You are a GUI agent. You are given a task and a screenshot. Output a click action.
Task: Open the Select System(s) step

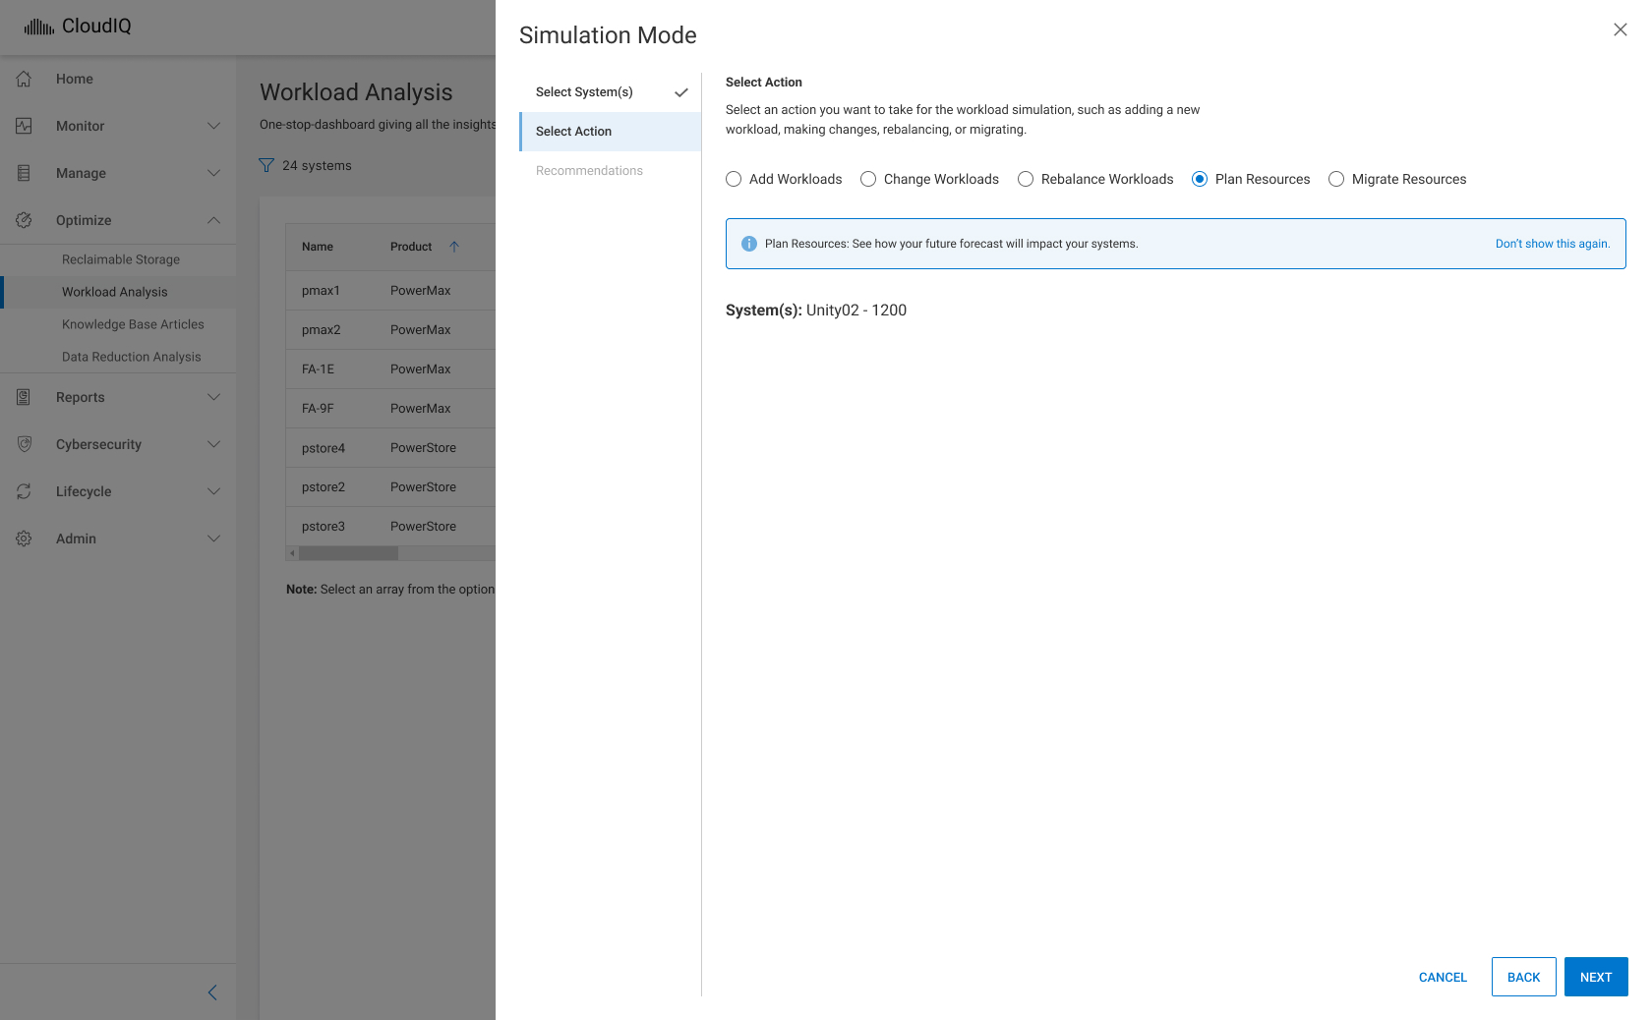[611, 92]
